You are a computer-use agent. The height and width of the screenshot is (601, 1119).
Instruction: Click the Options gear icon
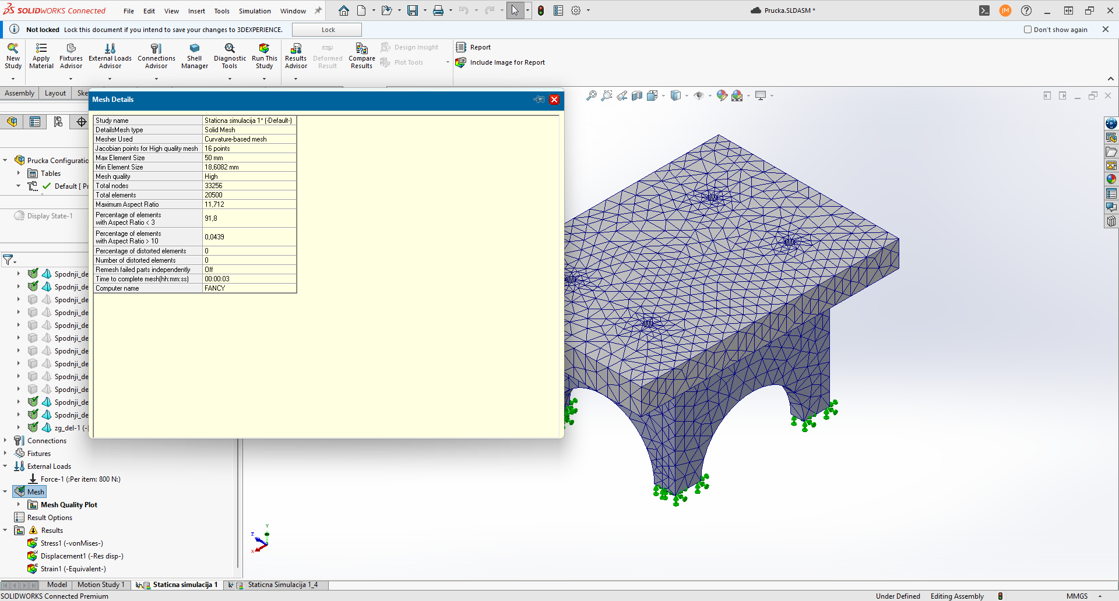coord(576,10)
